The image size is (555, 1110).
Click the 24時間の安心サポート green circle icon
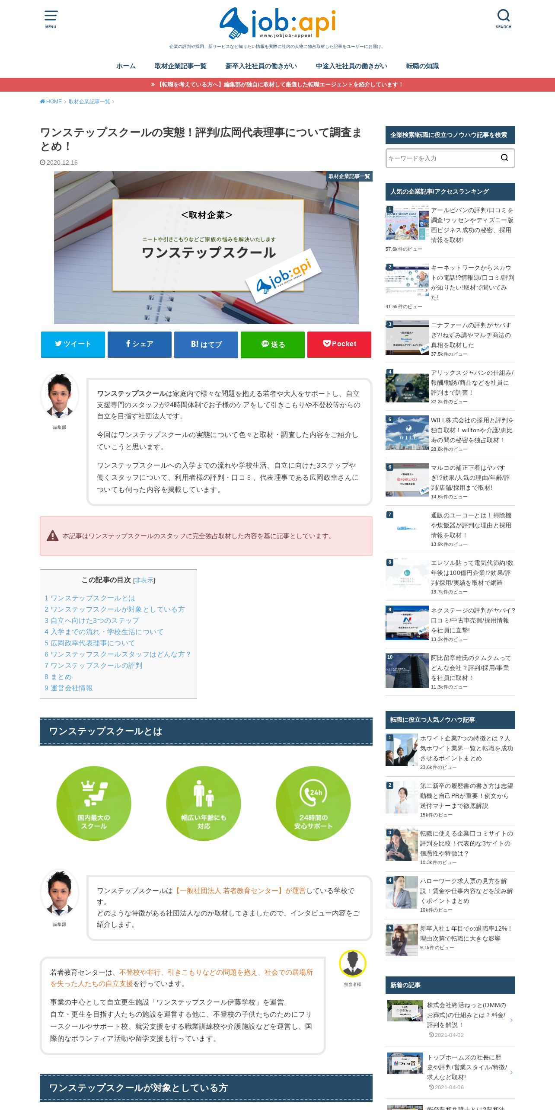(x=313, y=804)
